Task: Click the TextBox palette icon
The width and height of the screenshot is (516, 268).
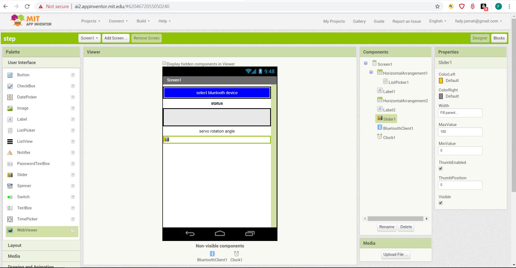Action: [10, 208]
